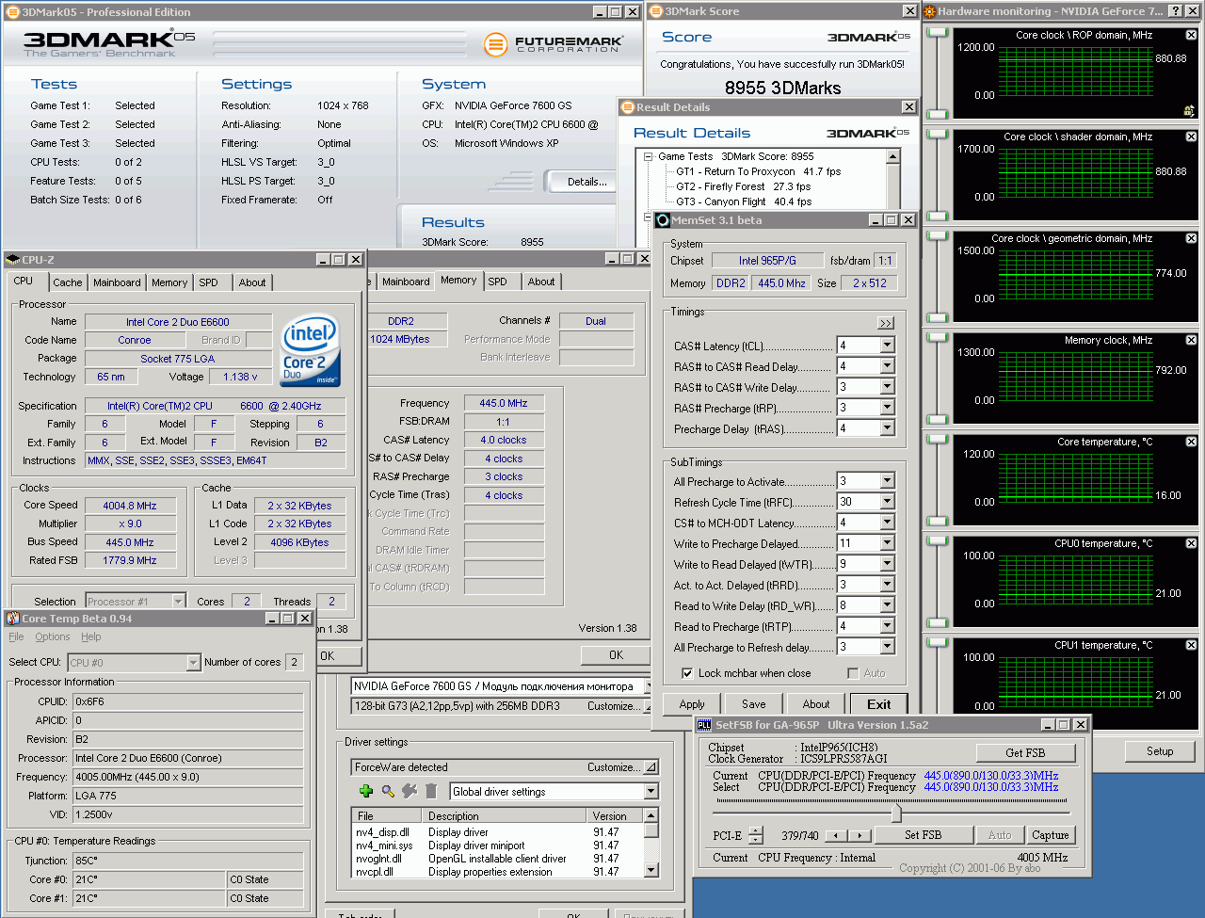Close the Memory clock graph
This screenshot has height=918, width=1205.
(1191, 340)
